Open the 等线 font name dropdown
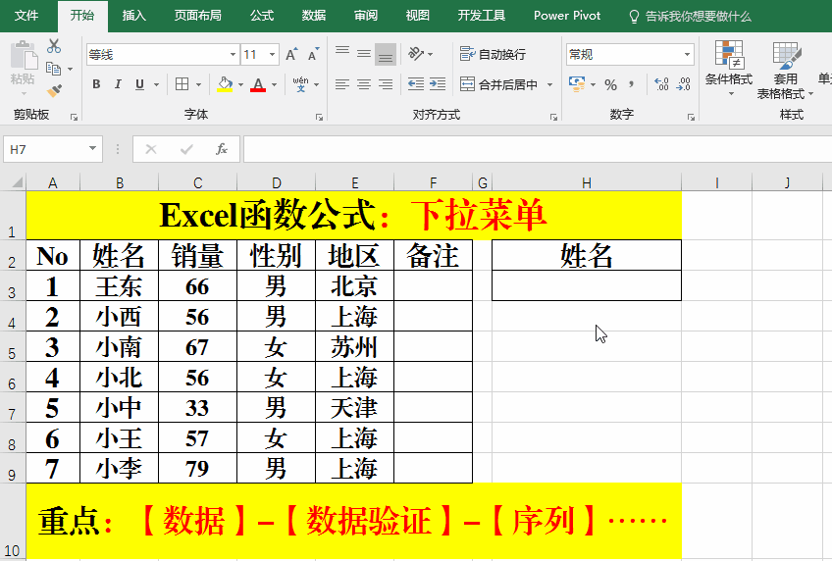 tap(233, 55)
